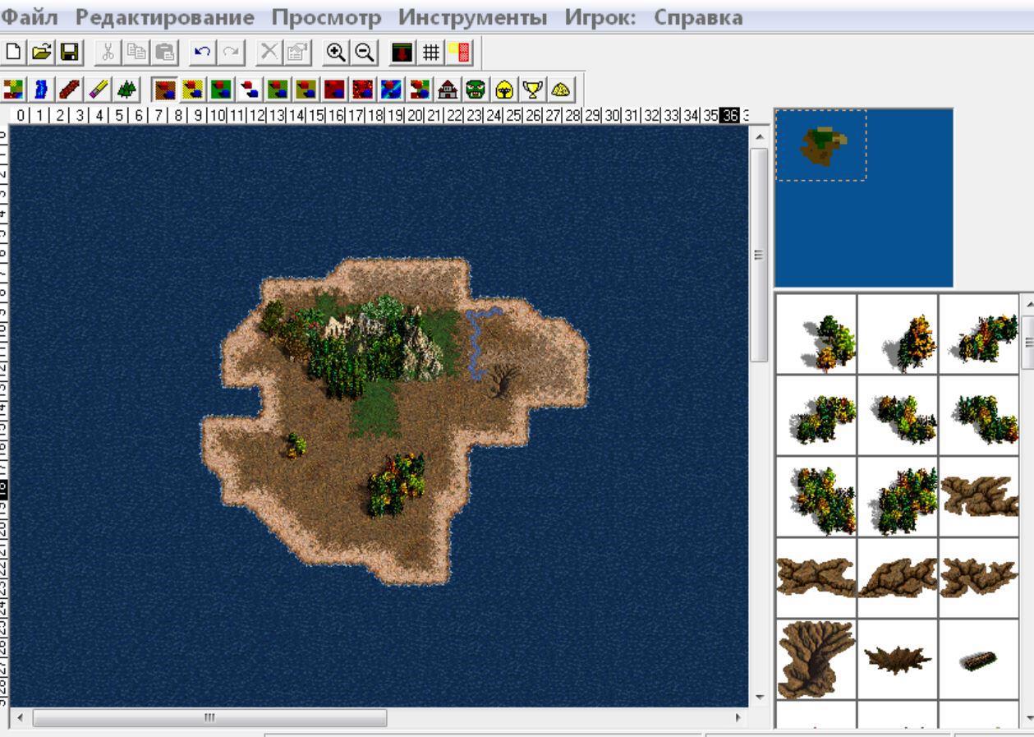Click the Delete X icon
This screenshot has height=737, width=1034.
pyautogui.click(x=269, y=52)
